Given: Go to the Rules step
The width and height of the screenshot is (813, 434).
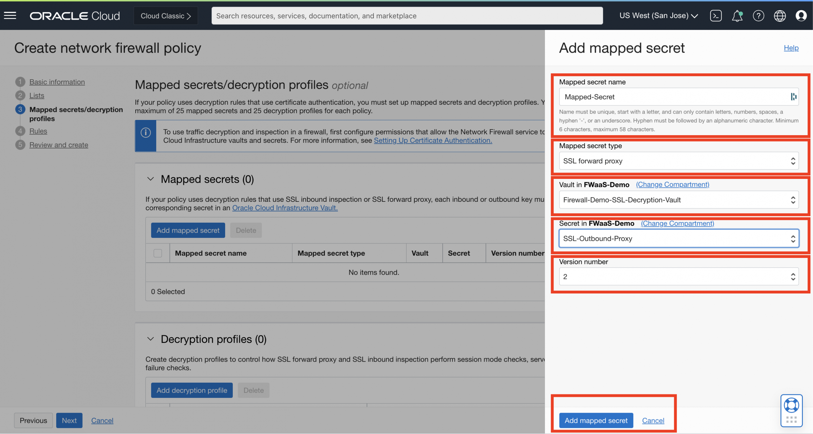Looking at the screenshot, I should pos(38,131).
